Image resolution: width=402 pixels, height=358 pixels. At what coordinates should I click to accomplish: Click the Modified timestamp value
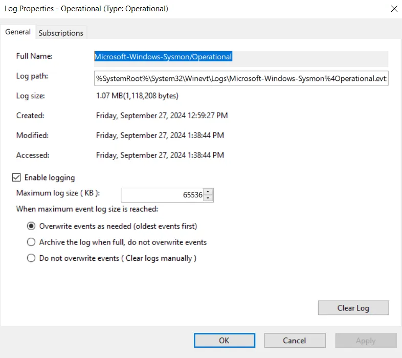coord(160,135)
